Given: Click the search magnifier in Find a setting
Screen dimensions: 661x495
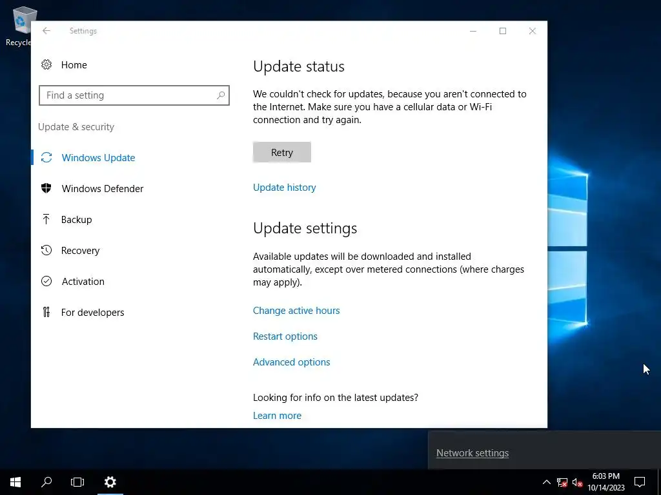Looking at the screenshot, I should pos(221,95).
